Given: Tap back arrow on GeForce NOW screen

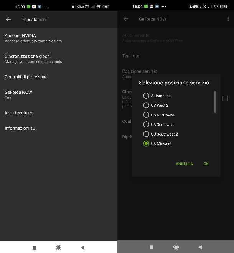Looking at the screenshot, I should tap(125, 19).
